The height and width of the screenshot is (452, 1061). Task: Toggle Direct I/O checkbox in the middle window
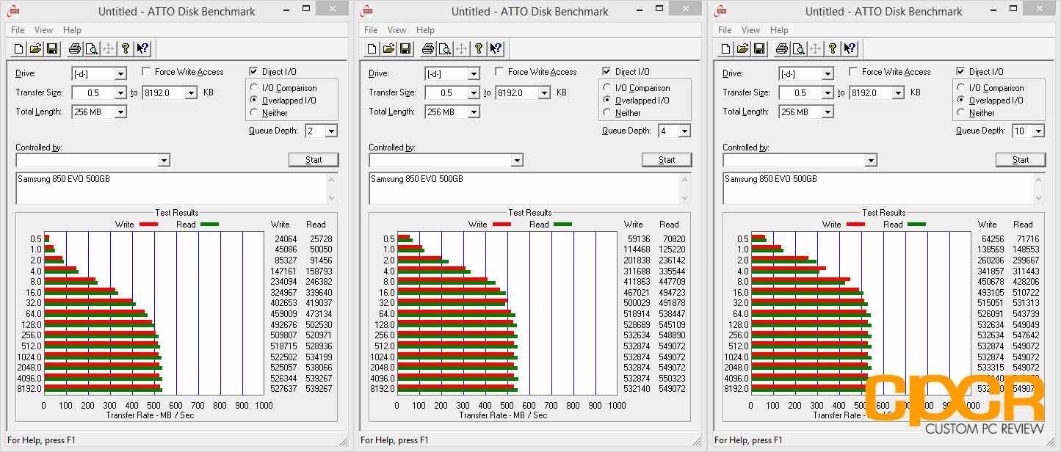coord(606,72)
